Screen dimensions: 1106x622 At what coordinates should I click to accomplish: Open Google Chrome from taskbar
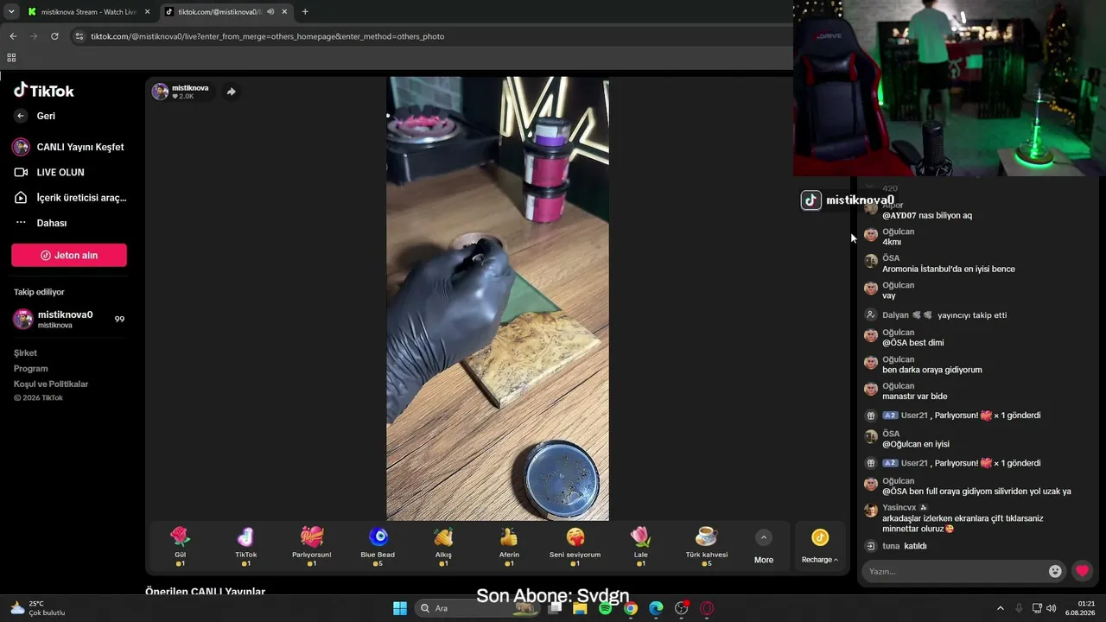click(631, 608)
